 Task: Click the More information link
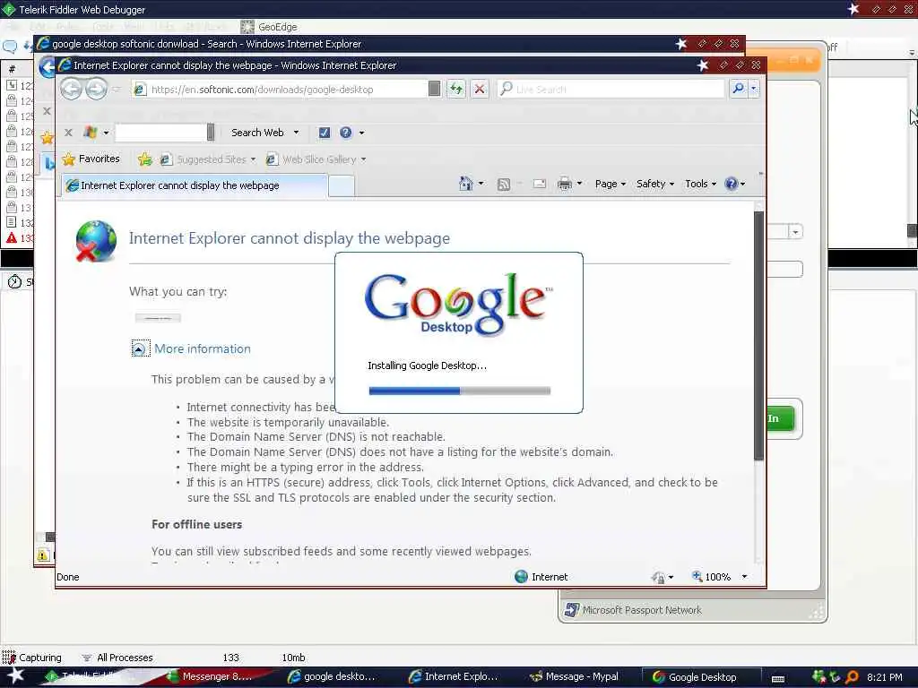pos(203,348)
